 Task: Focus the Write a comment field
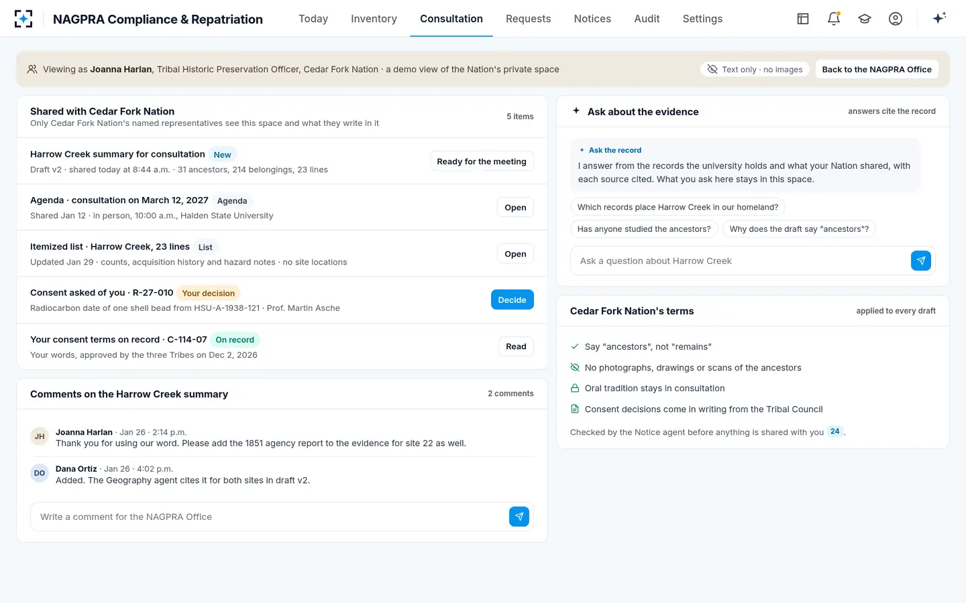269,517
